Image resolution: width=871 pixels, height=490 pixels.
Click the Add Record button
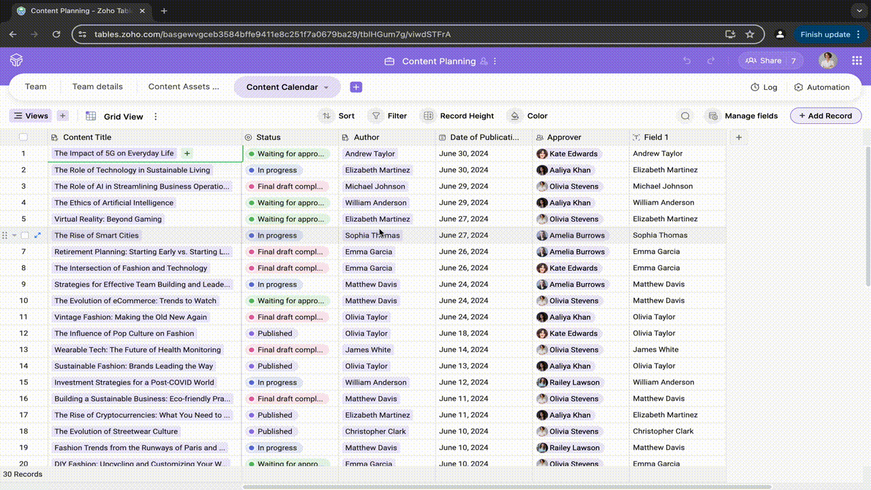pyautogui.click(x=825, y=116)
